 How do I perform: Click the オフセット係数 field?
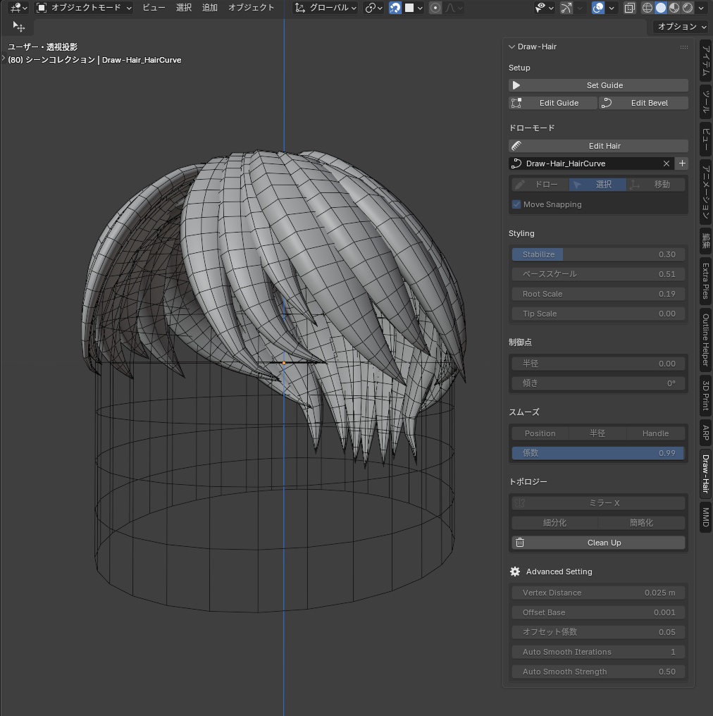(x=598, y=632)
